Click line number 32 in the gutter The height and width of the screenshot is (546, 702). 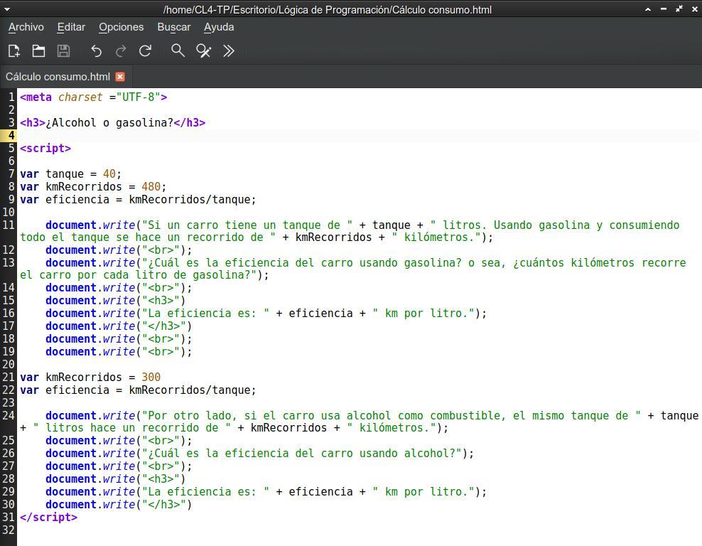(x=9, y=530)
